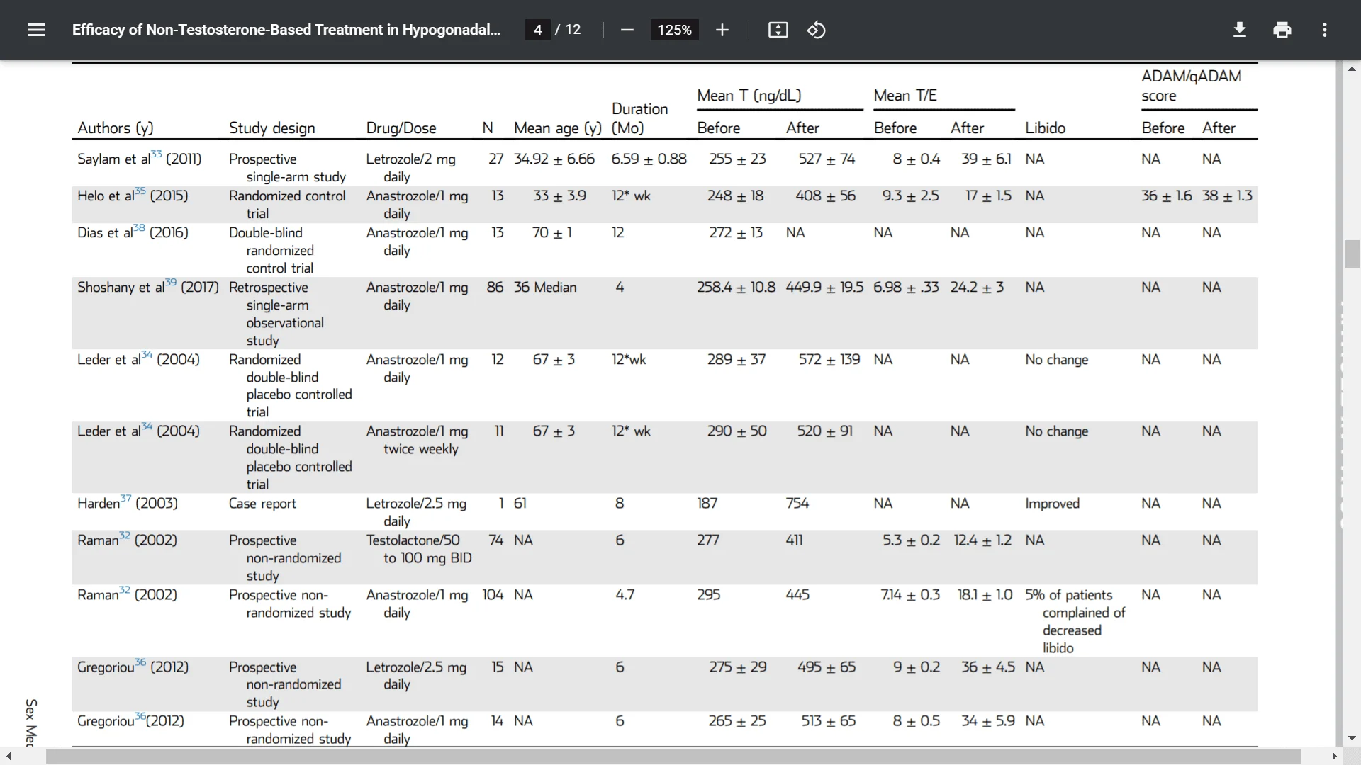The image size is (1361, 765).
Task: Open reference 33 in Saylam et al
Action: (x=157, y=154)
